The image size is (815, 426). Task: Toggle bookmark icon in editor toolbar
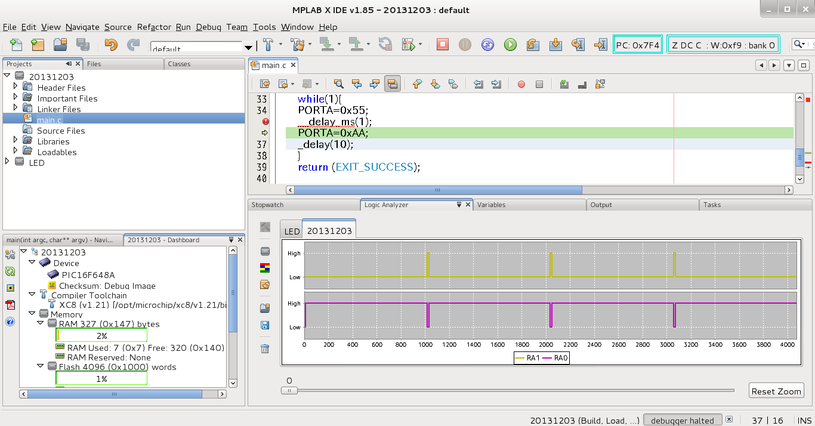453,84
